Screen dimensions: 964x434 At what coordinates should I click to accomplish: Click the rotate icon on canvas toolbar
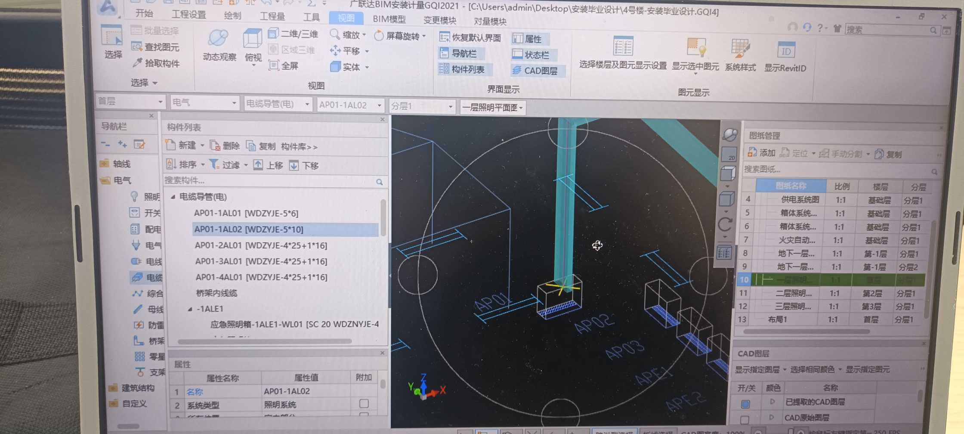click(725, 224)
